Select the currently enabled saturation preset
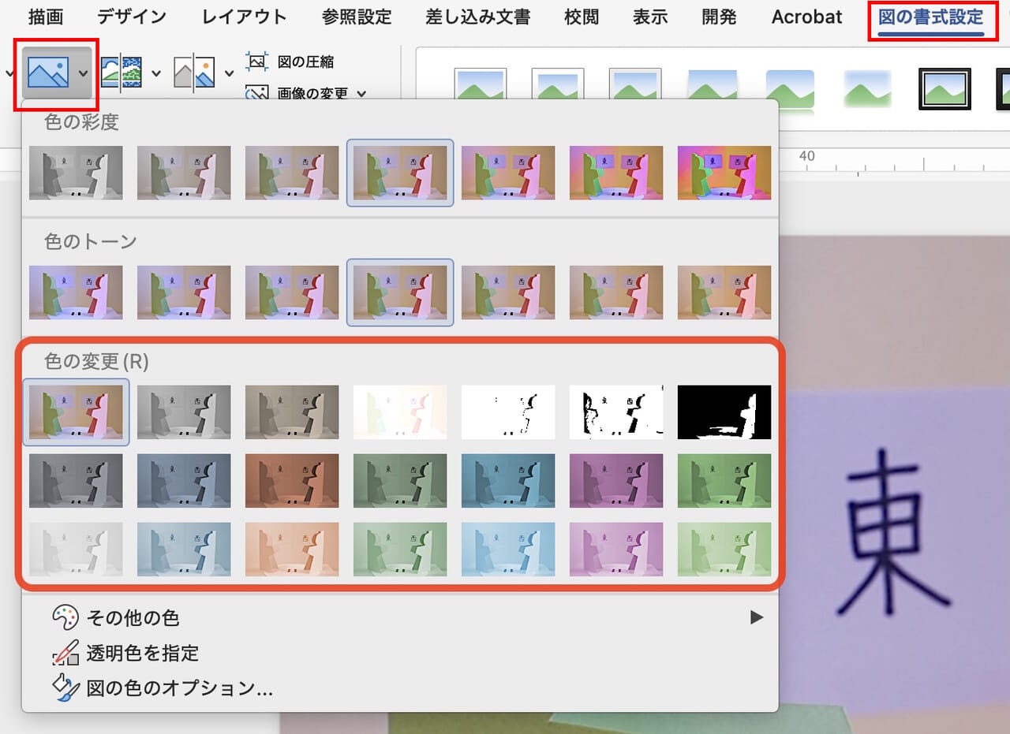The image size is (1010, 734). point(400,172)
